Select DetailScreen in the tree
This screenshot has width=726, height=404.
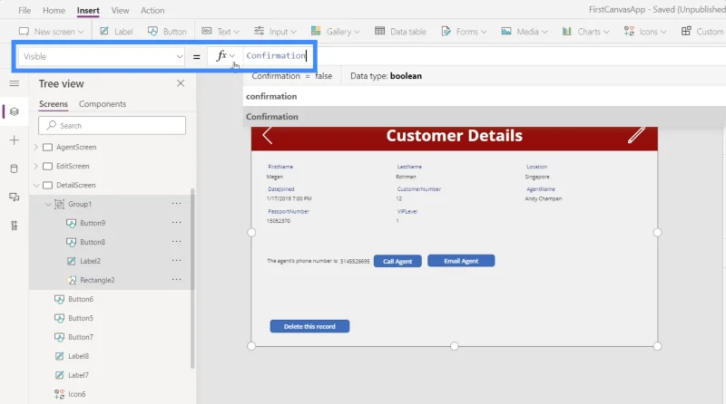pyautogui.click(x=76, y=185)
